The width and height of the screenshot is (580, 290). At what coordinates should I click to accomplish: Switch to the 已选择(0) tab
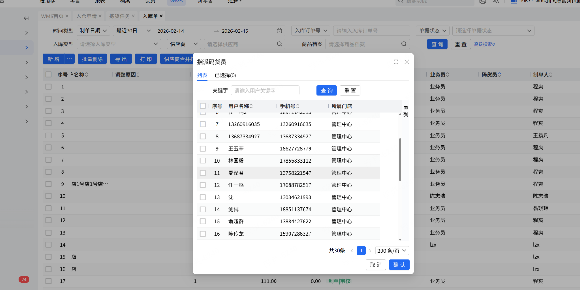point(225,75)
